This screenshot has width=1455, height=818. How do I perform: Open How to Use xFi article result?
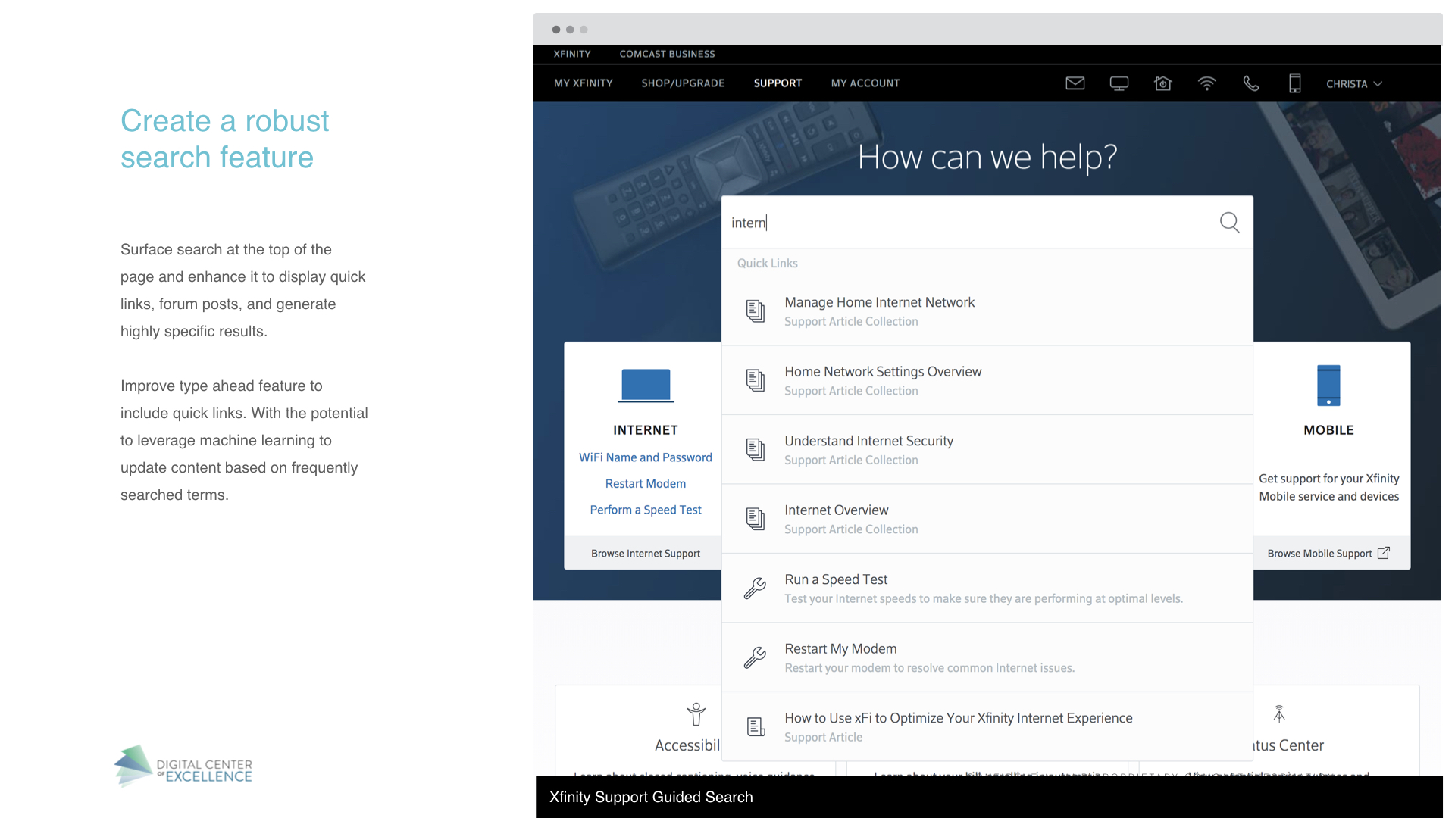987,727
